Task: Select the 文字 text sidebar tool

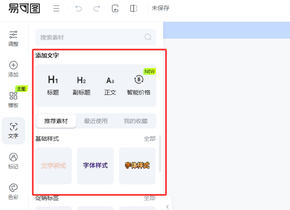Action: 13,131
